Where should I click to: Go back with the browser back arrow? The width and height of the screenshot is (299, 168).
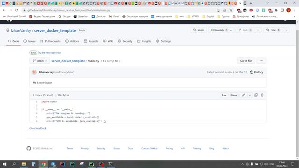(4, 10)
